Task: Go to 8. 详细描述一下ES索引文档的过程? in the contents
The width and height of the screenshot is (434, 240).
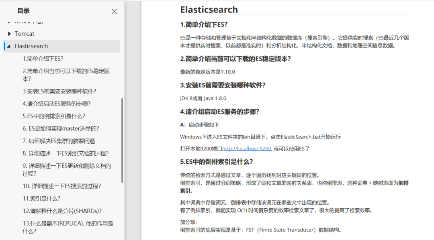Action: [x=66, y=153]
